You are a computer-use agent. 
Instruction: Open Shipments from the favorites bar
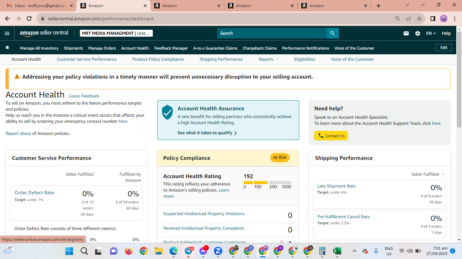click(x=73, y=48)
